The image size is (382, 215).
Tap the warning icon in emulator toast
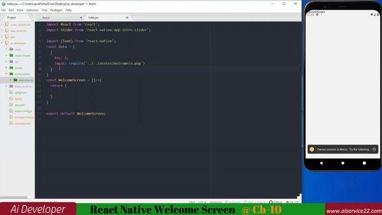312,149
